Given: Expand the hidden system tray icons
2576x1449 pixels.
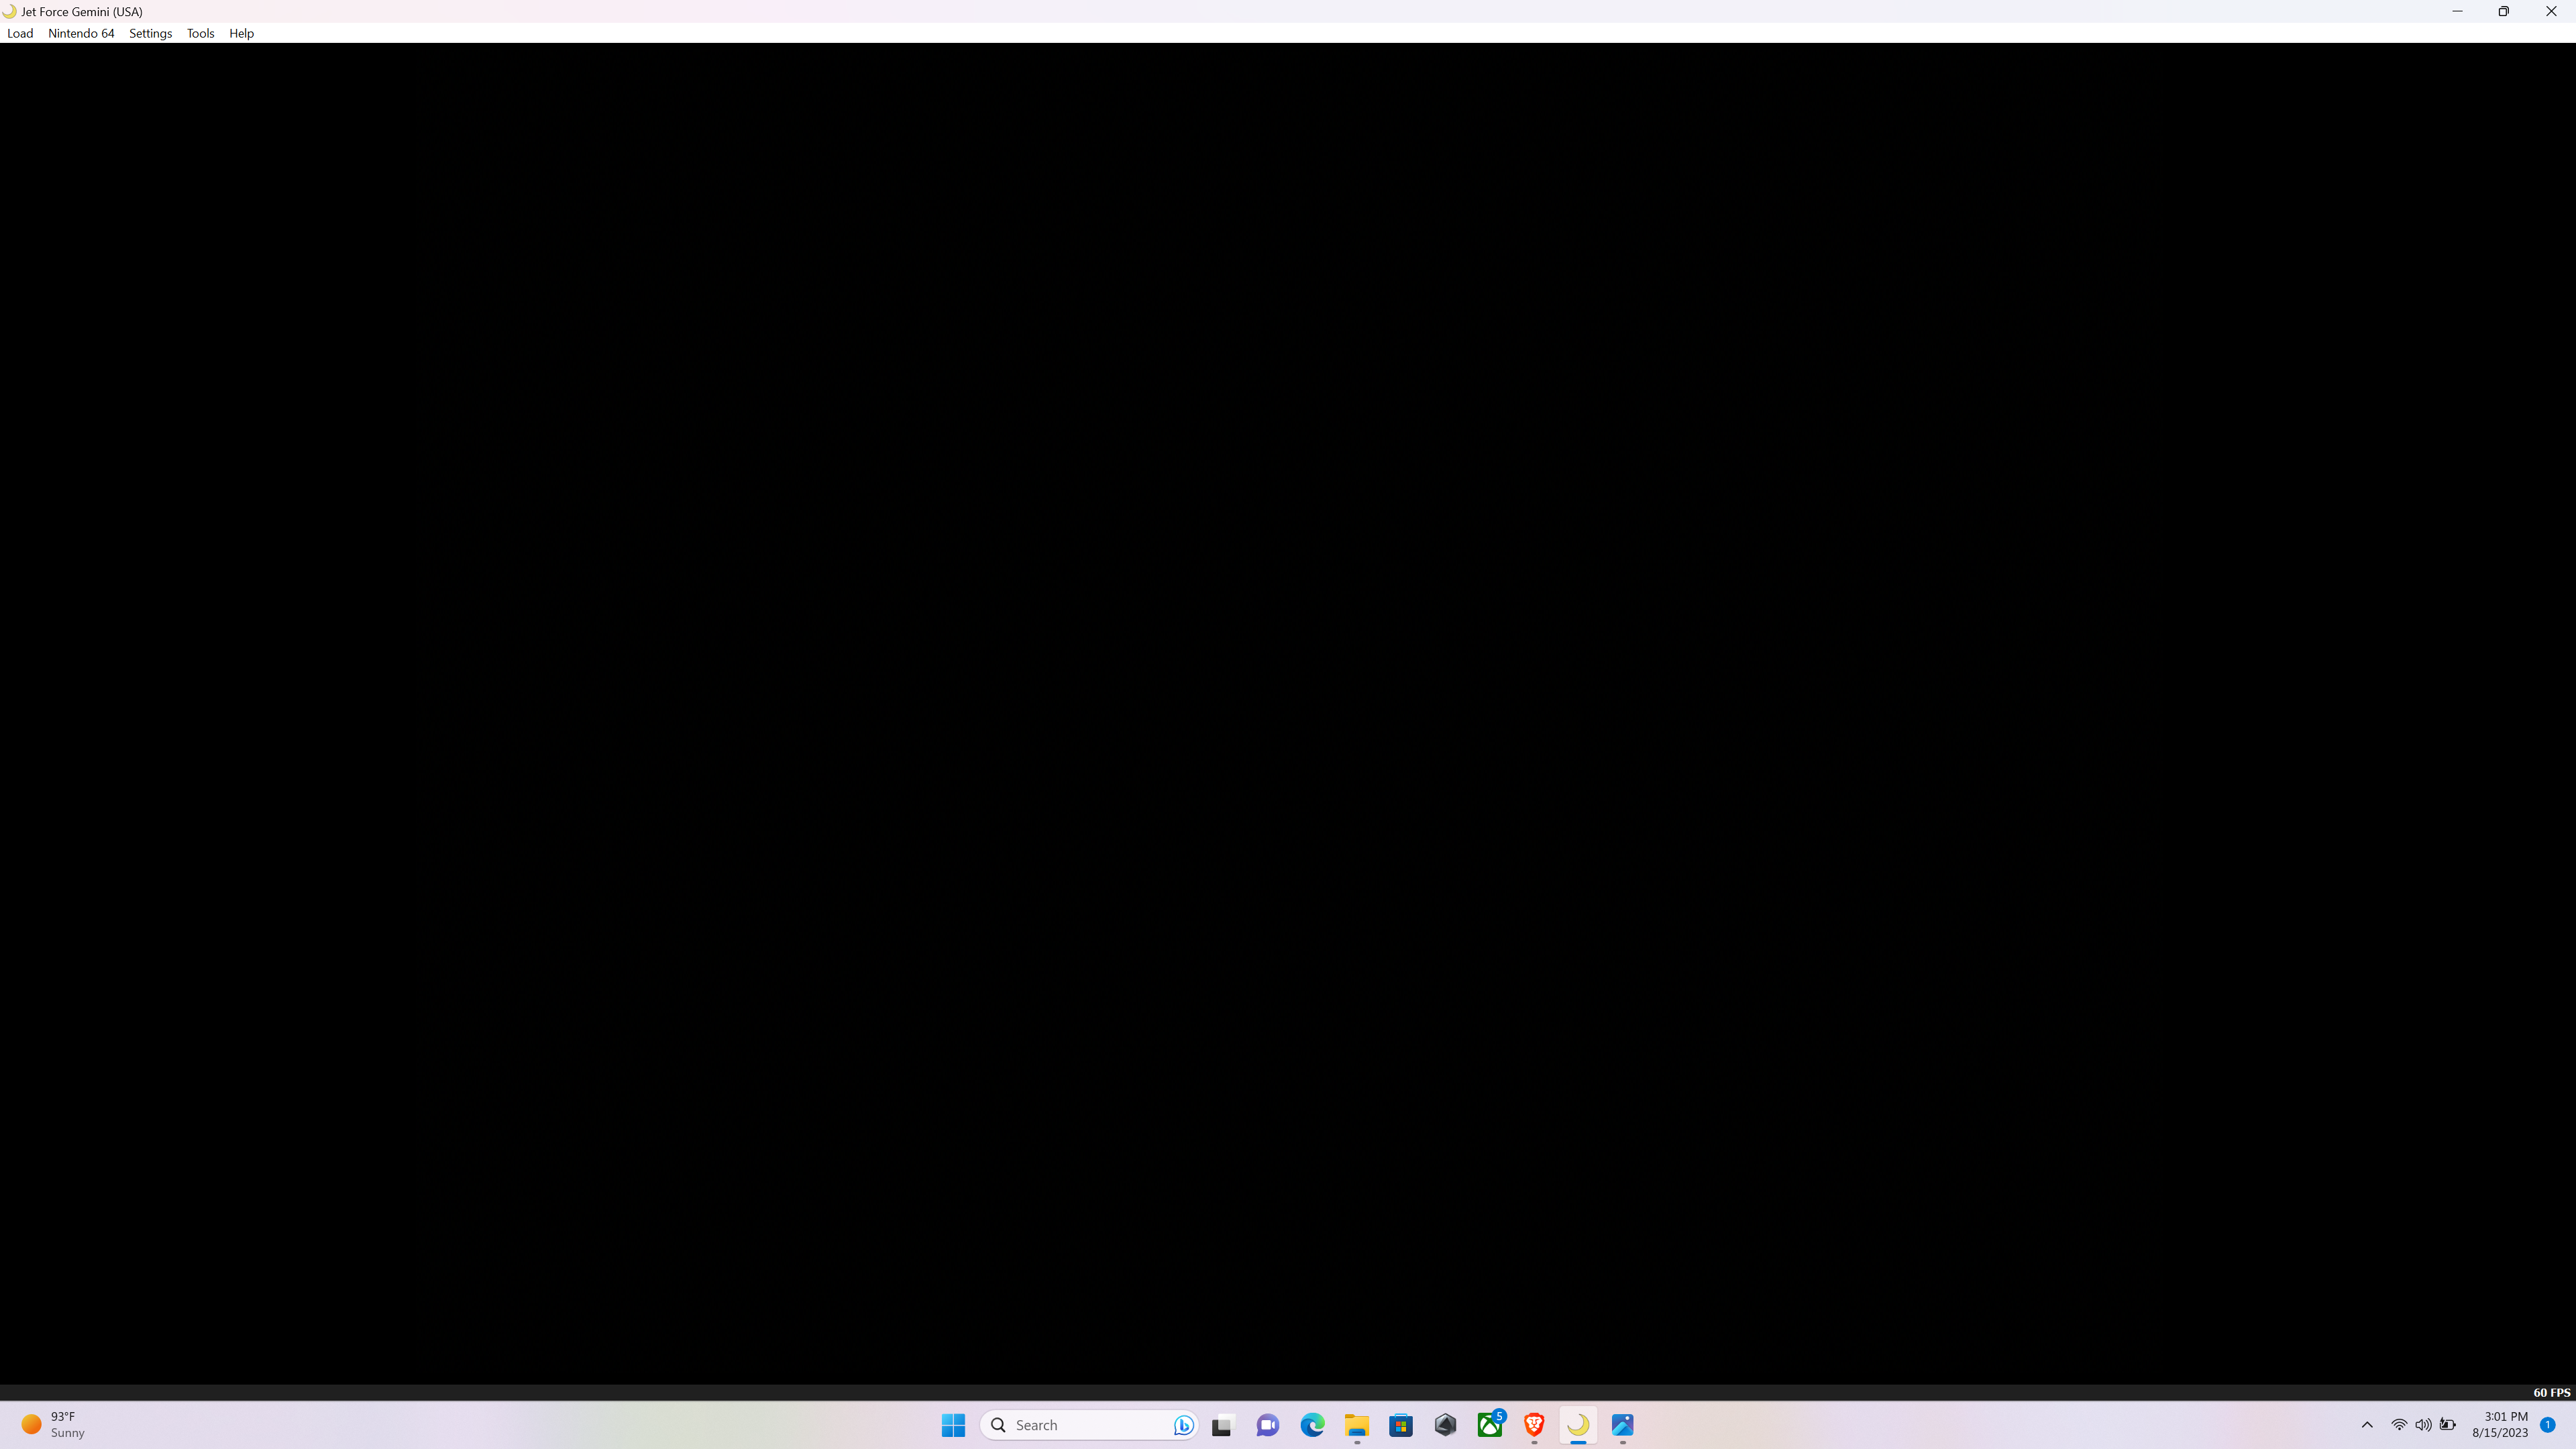Looking at the screenshot, I should [2367, 1424].
